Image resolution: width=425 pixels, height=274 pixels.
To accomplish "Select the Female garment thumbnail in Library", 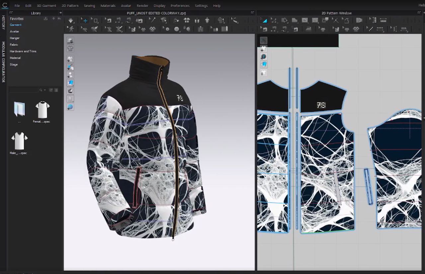I will [42, 110].
